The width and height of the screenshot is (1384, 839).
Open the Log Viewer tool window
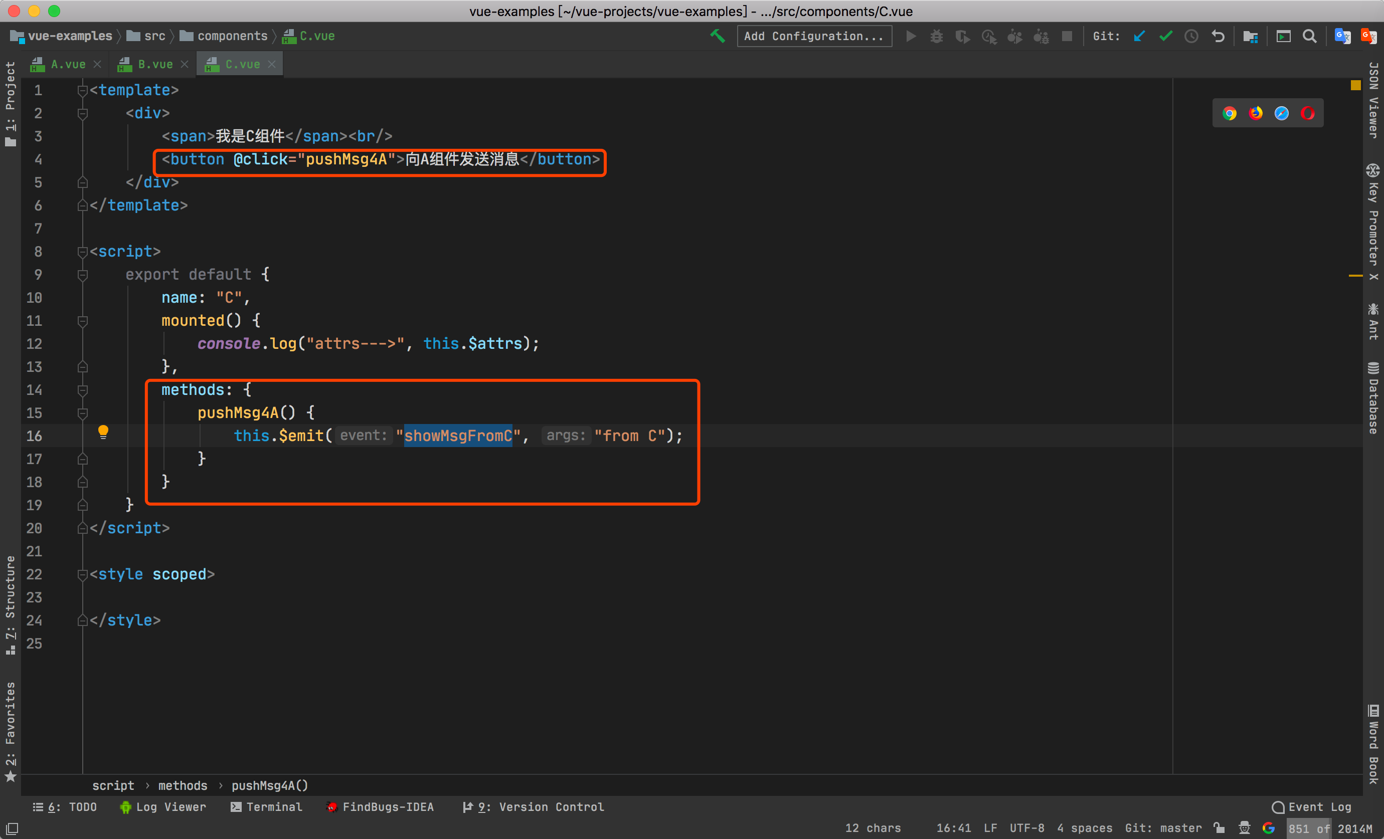163,807
